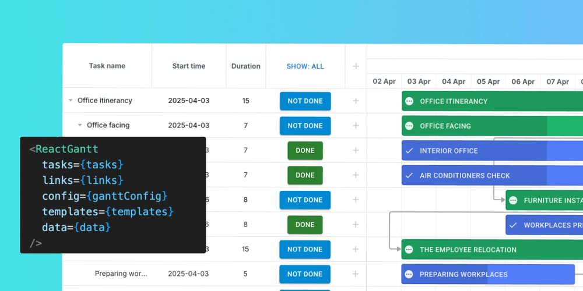This screenshot has width=583, height=291.
Task: Toggle NOT DONE for Preparing workplaces row
Action: coord(305,274)
